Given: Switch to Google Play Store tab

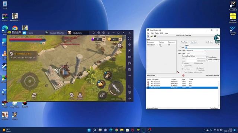Looking at the screenshot, I should pyautogui.click(x=55, y=33).
